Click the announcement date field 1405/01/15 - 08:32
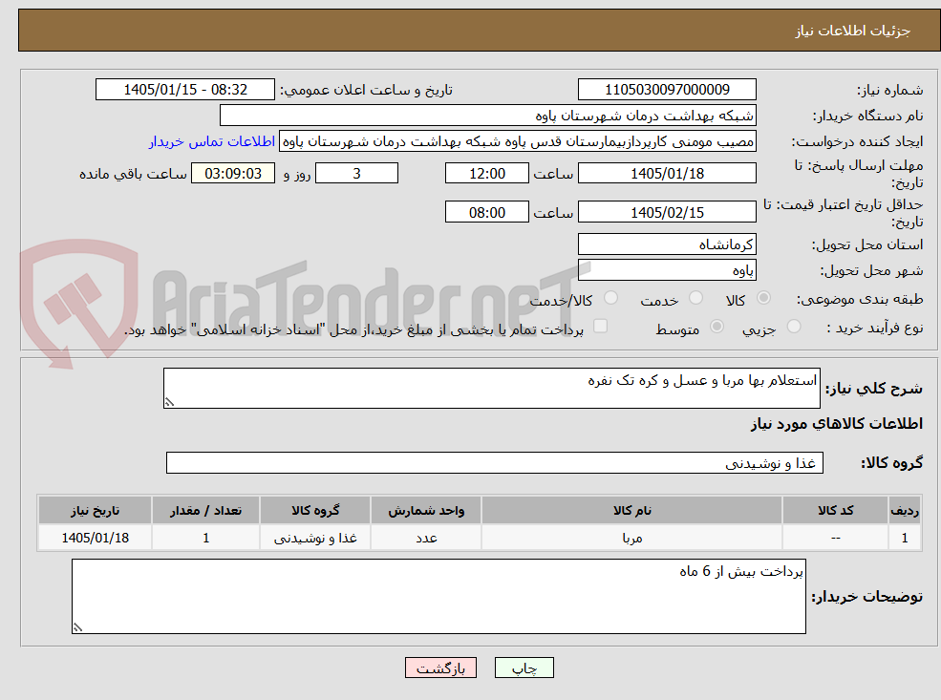Screen dimensions: 941x700 pyautogui.click(x=184, y=90)
